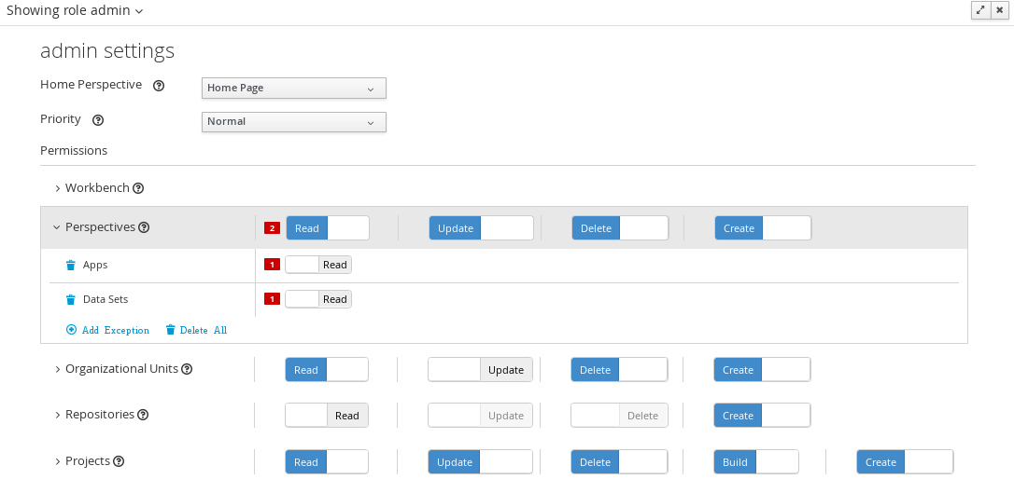Expand the Workbench permissions section

(58, 188)
